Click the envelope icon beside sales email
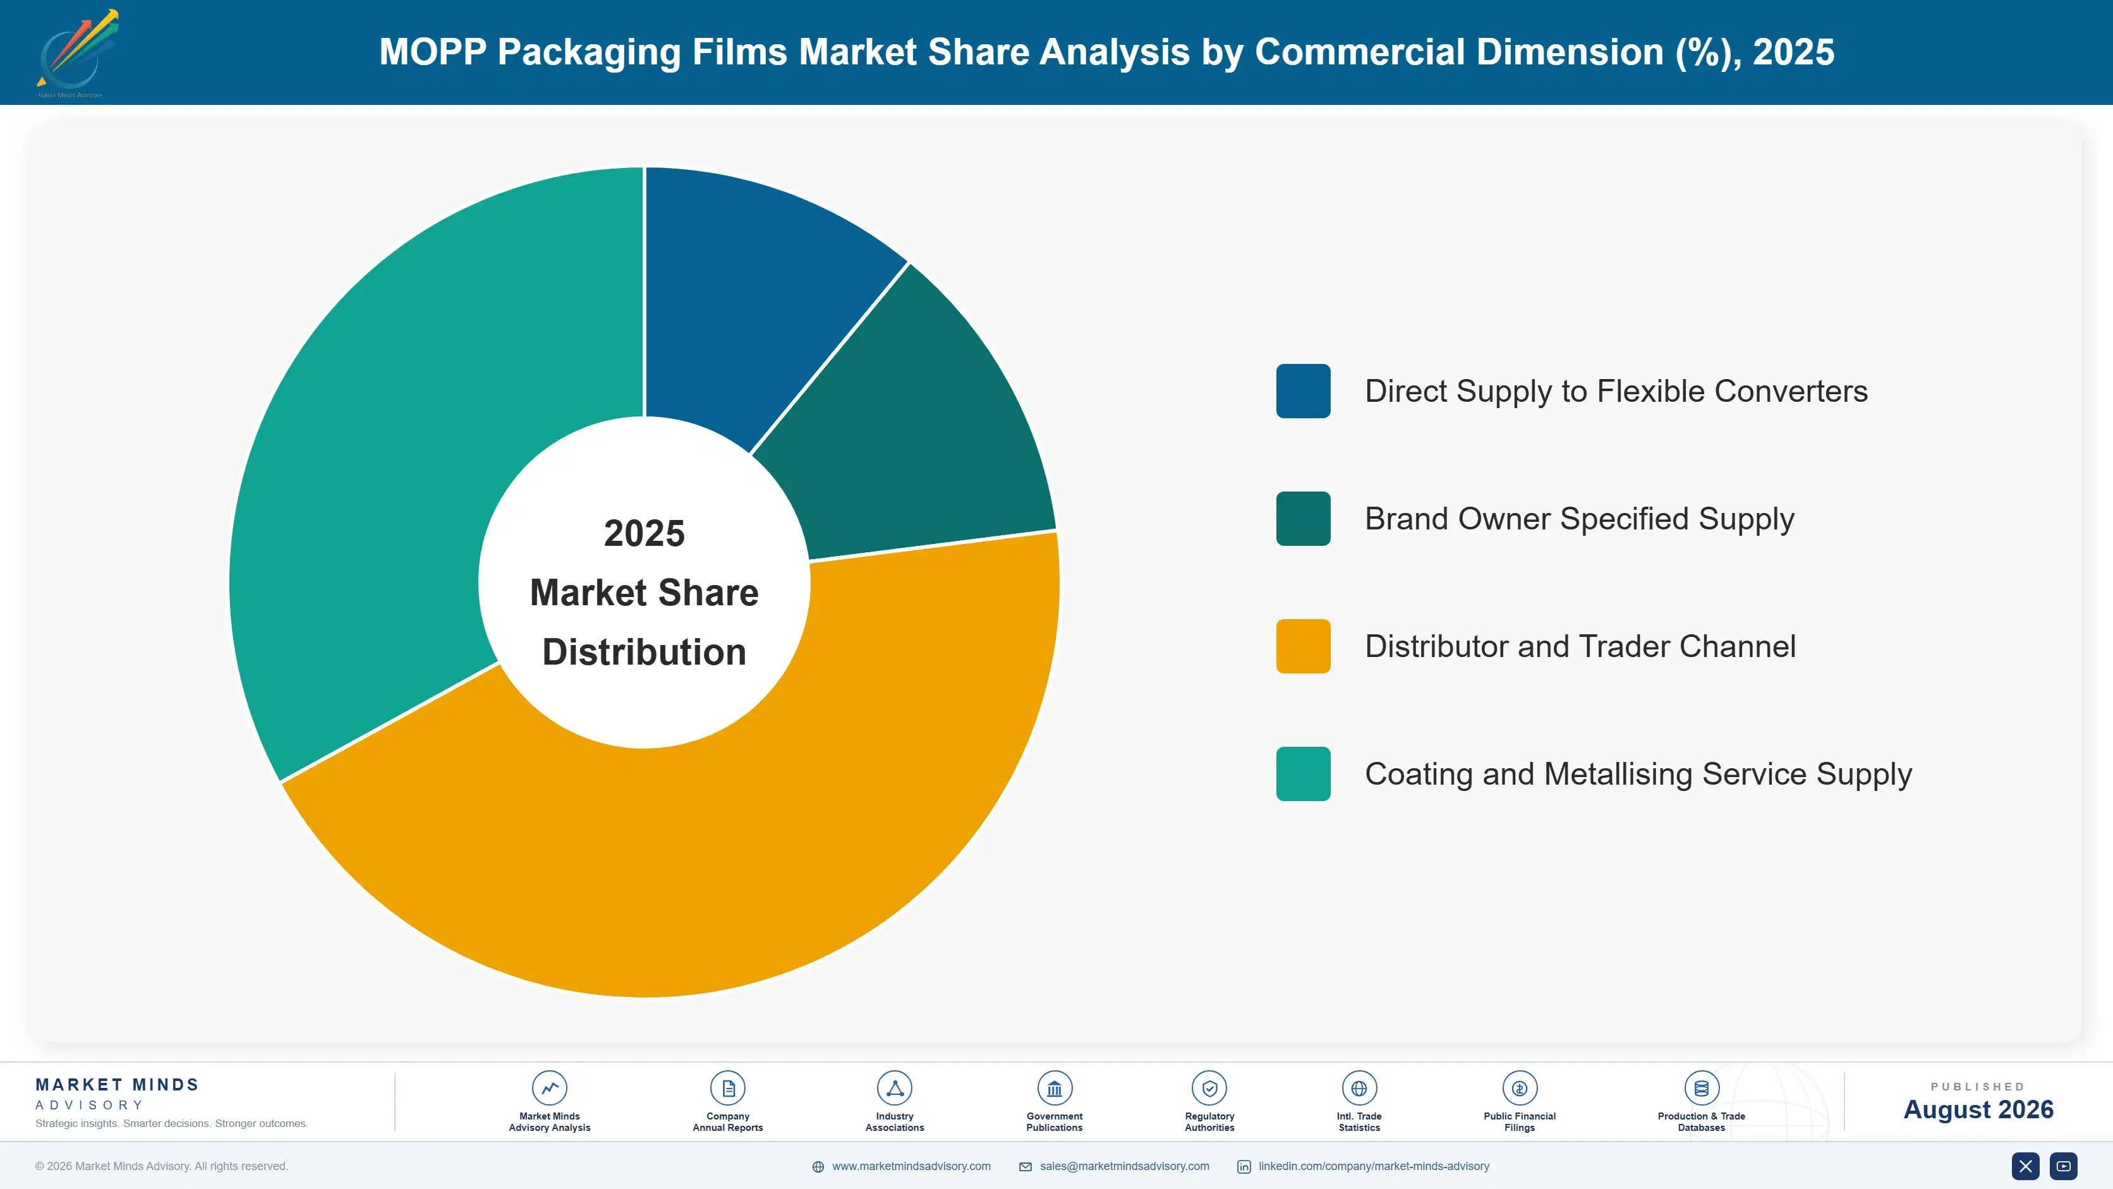 1026,1167
